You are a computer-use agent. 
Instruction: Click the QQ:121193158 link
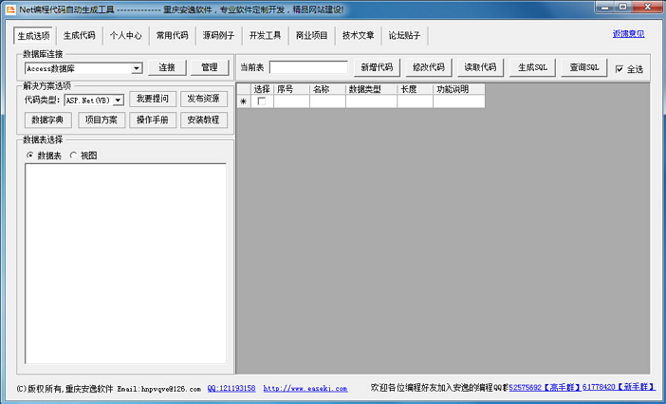click(x=231, y=388)
